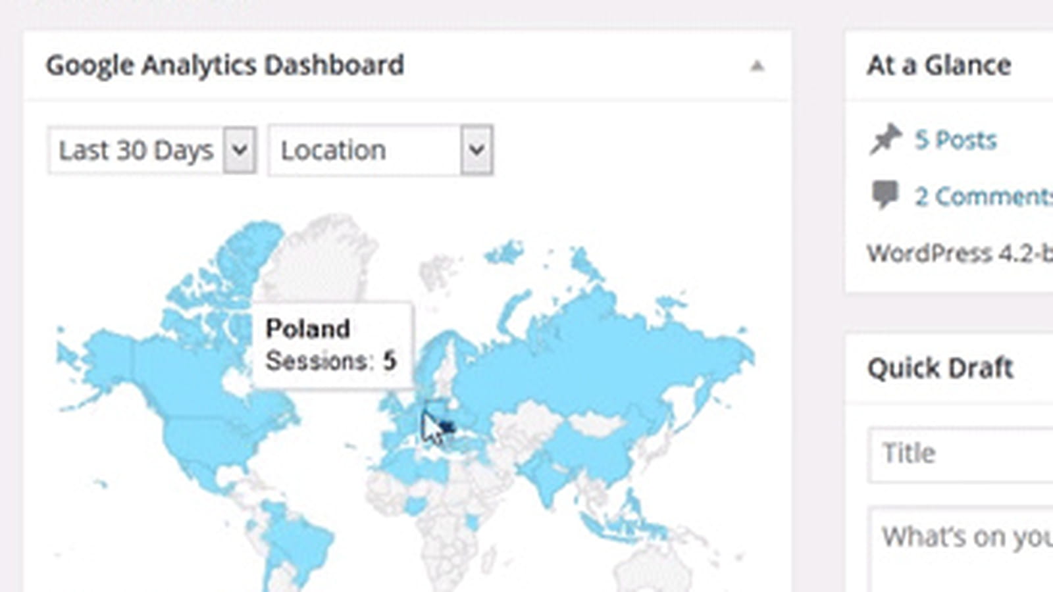Click the At a Glance heading
This screenshot has width=1053, height=592.
point(939,65)
